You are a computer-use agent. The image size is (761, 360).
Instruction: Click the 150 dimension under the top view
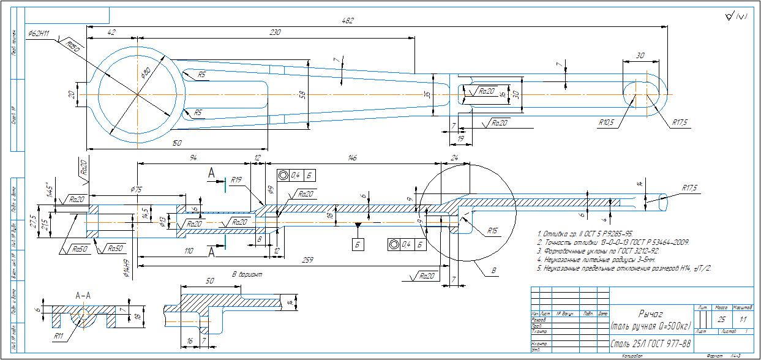[x=177, y=143]
